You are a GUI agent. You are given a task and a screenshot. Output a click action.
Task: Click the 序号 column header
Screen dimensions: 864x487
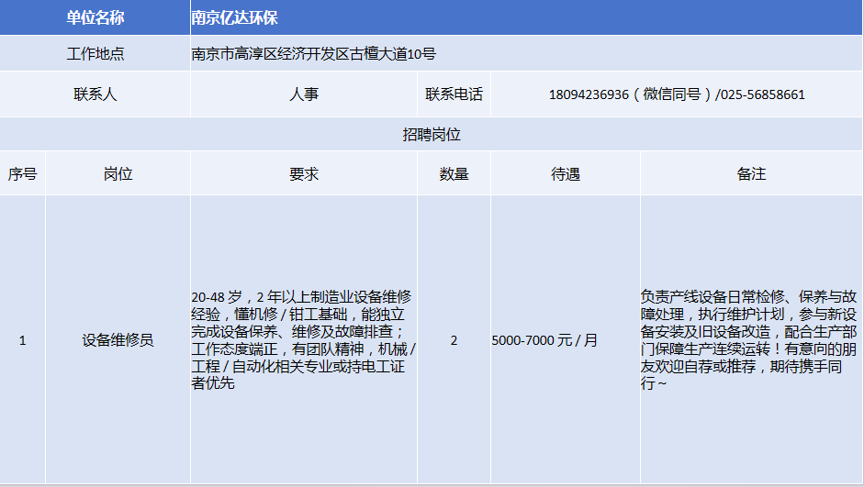(x=23, y=174)
